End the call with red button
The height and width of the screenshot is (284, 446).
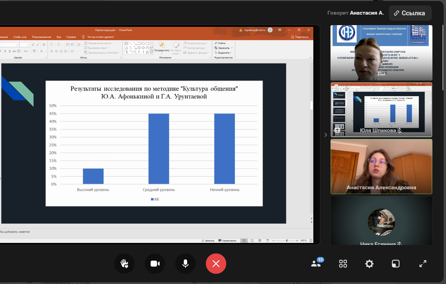pos(216,264)
